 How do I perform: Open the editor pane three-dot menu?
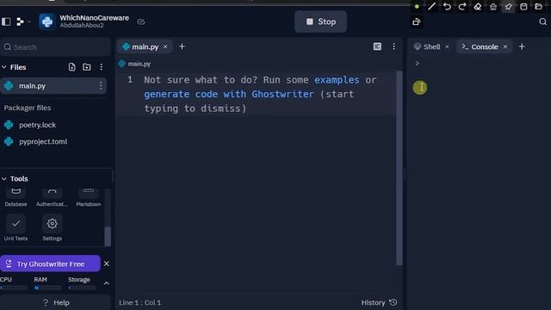394,46
